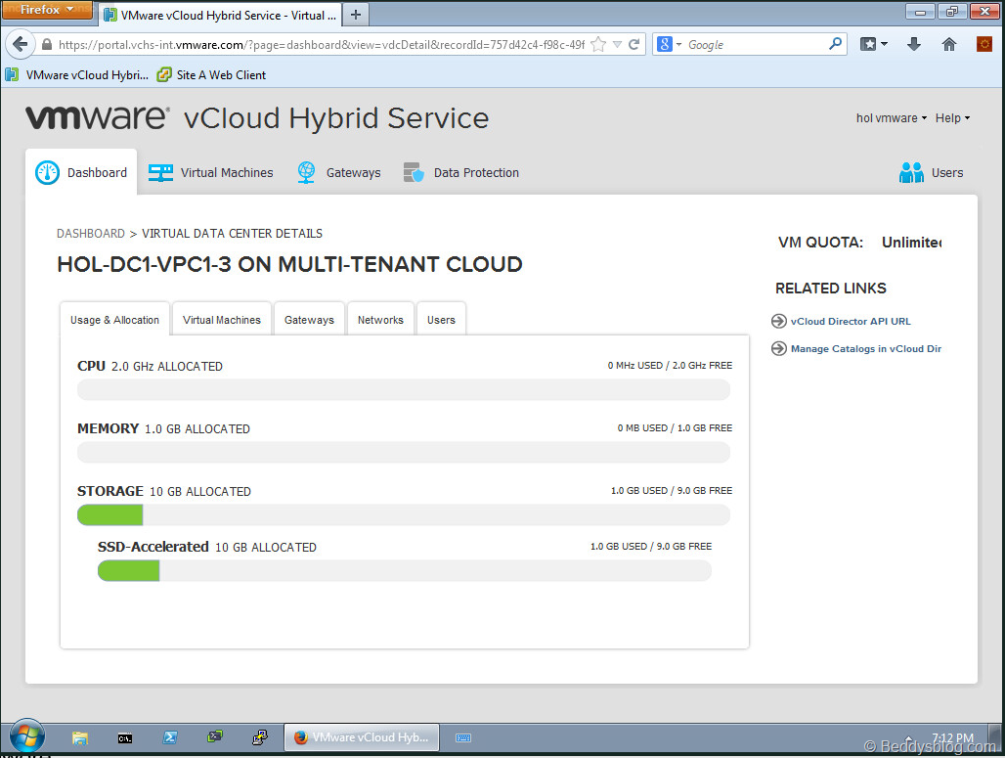The image size is (1005, 758).
Task: Click the 'CPU 2.0 GHz ALLOCATED' label
Action: [x=150, y=366]
